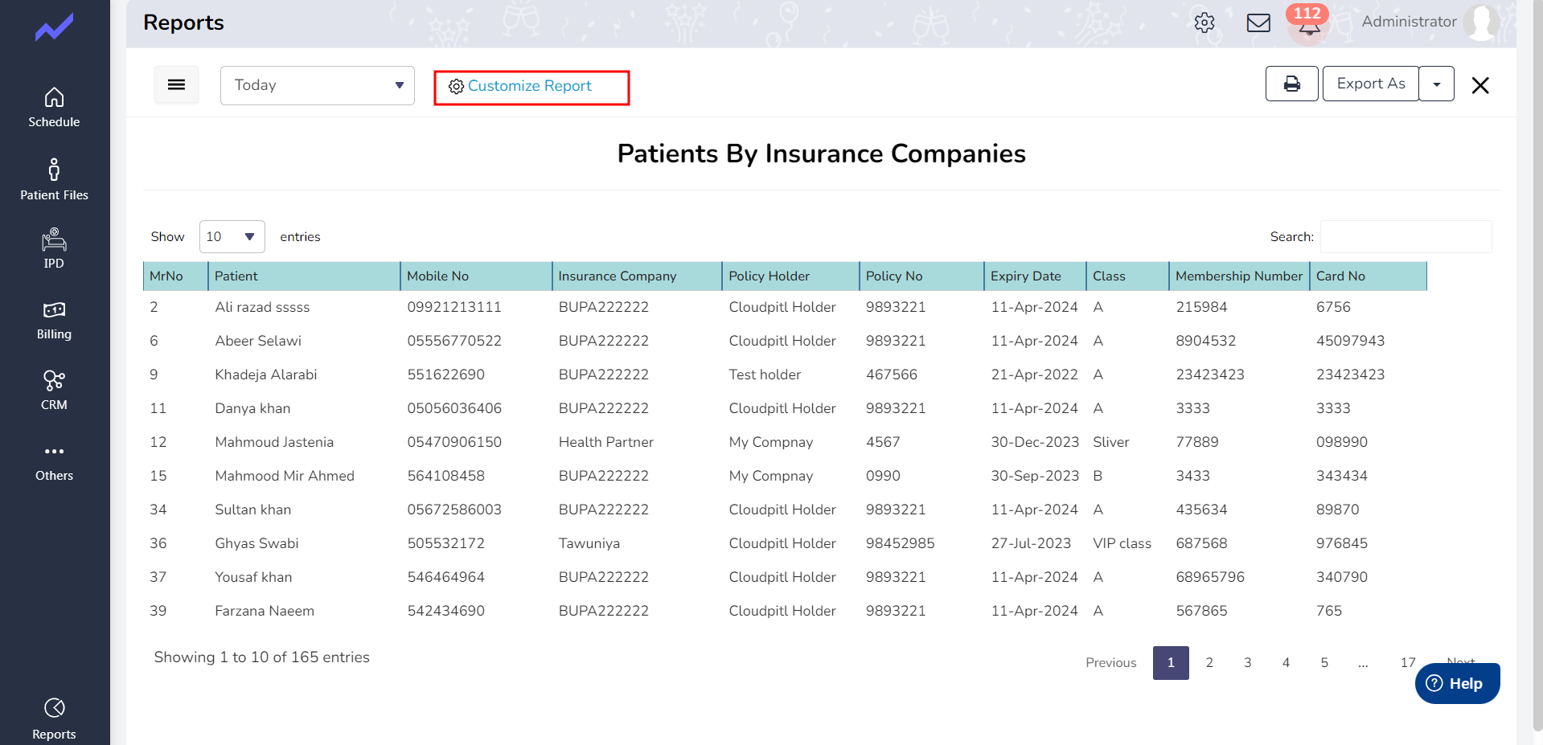
Task: Click patient Khadeja Alarabi
Action: pyautogui.click(x=266, y=375)
